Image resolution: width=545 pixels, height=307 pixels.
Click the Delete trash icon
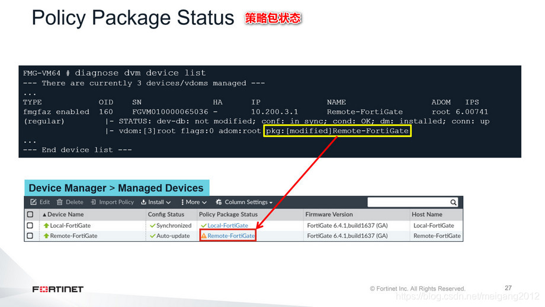click(60, 202)
